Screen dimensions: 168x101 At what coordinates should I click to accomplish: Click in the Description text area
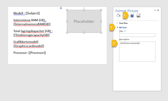tap(137, 51)
